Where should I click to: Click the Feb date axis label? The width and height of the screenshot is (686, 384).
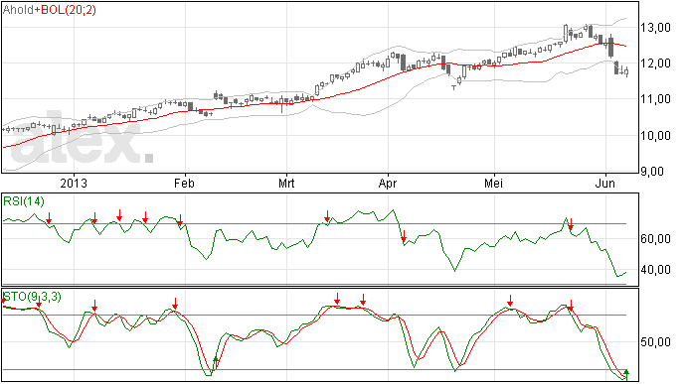[184, 183]
